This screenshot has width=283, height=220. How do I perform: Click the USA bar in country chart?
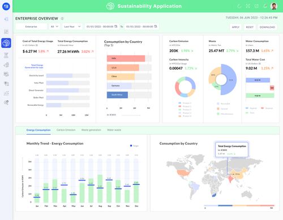(x=123, y=68)
